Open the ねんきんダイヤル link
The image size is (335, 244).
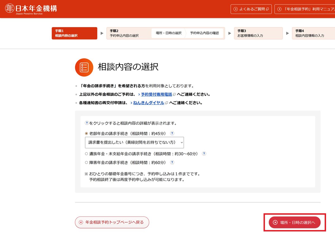[149, 103]
